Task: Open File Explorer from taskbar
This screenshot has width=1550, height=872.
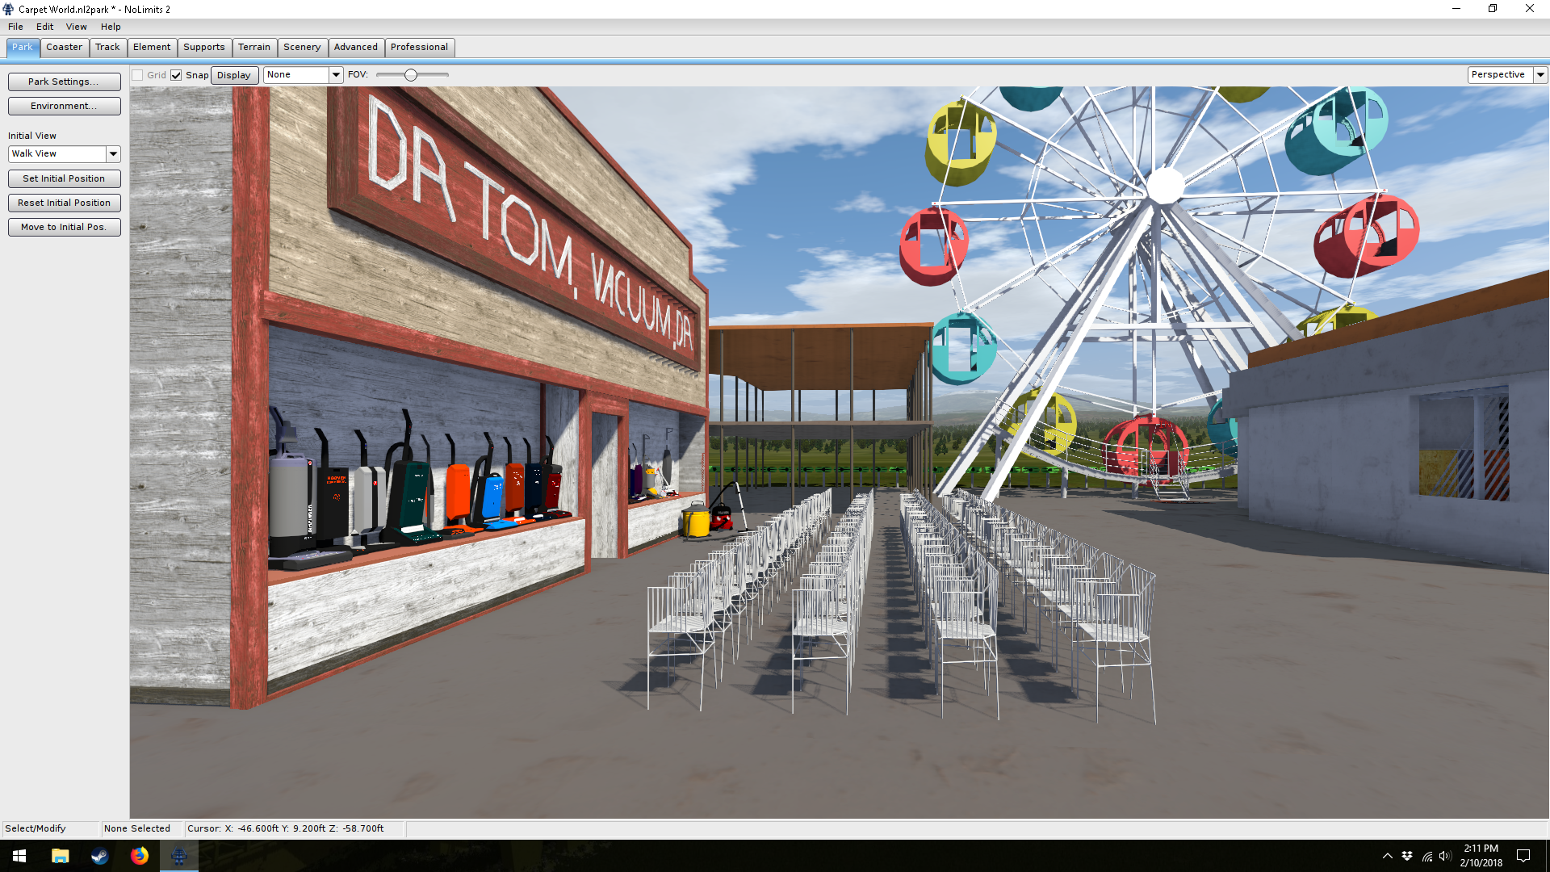Action: (60, 856)
